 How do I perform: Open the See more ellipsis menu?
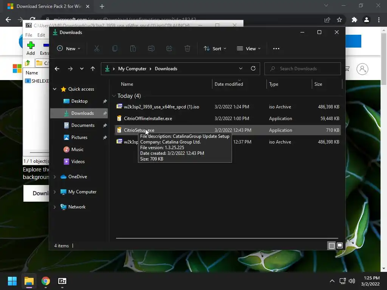pyautogui.click(x=276, y=49)
